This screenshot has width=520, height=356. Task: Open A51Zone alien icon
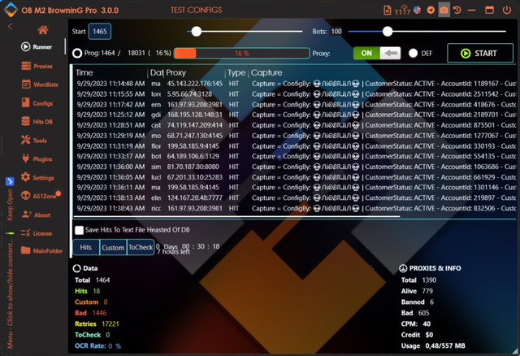25,196
